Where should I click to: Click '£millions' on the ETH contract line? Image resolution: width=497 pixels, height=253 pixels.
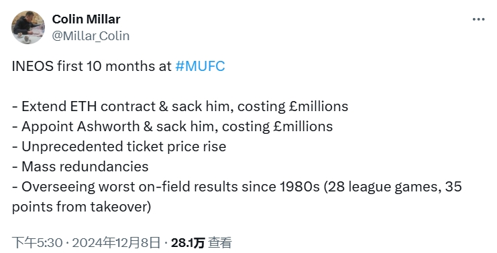tap(319, 106)
